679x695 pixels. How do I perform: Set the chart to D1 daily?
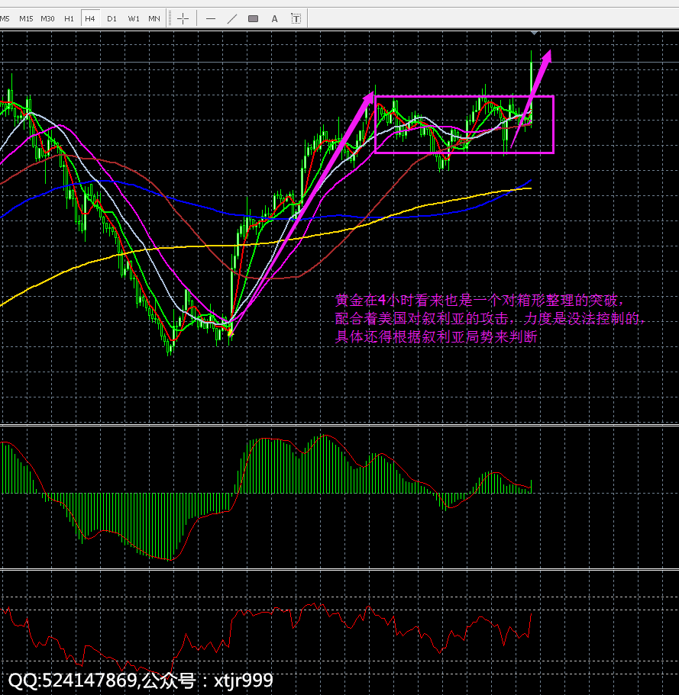pos(112,18)
